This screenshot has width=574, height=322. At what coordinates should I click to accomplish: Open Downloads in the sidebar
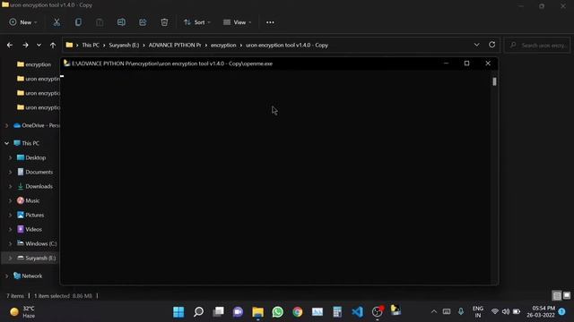(35, 186)
